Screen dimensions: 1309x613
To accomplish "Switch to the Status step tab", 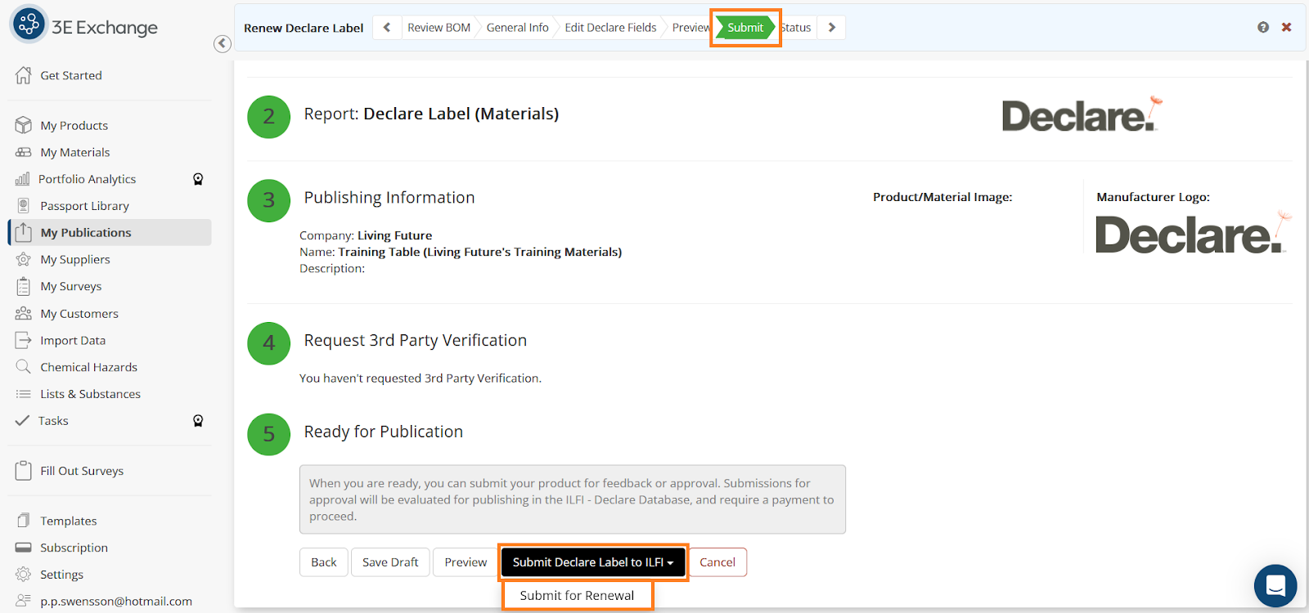I will click(x=797, y=27).
